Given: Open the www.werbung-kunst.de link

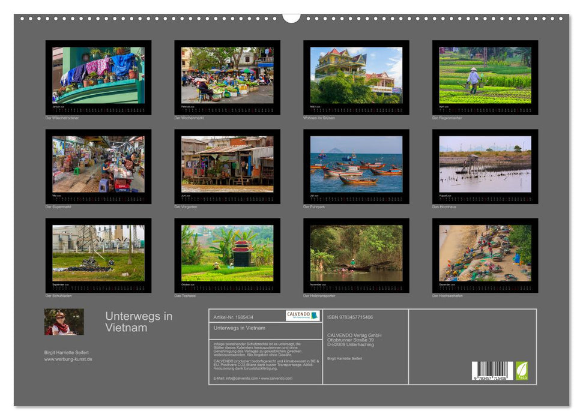Looking at the screenshot, I should tap(68, 359).
